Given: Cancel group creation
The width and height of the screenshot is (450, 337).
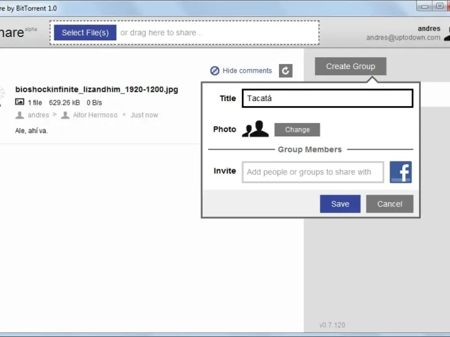Looking at the screenshot, I should (x=389, y=204).
